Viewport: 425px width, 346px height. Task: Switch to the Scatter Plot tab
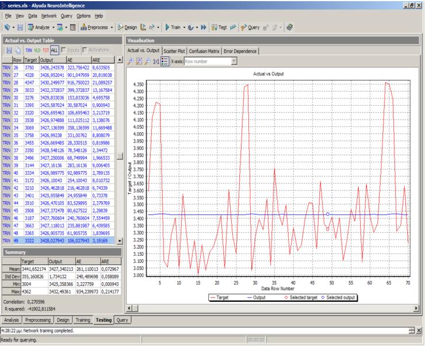(x=174, y=51)
